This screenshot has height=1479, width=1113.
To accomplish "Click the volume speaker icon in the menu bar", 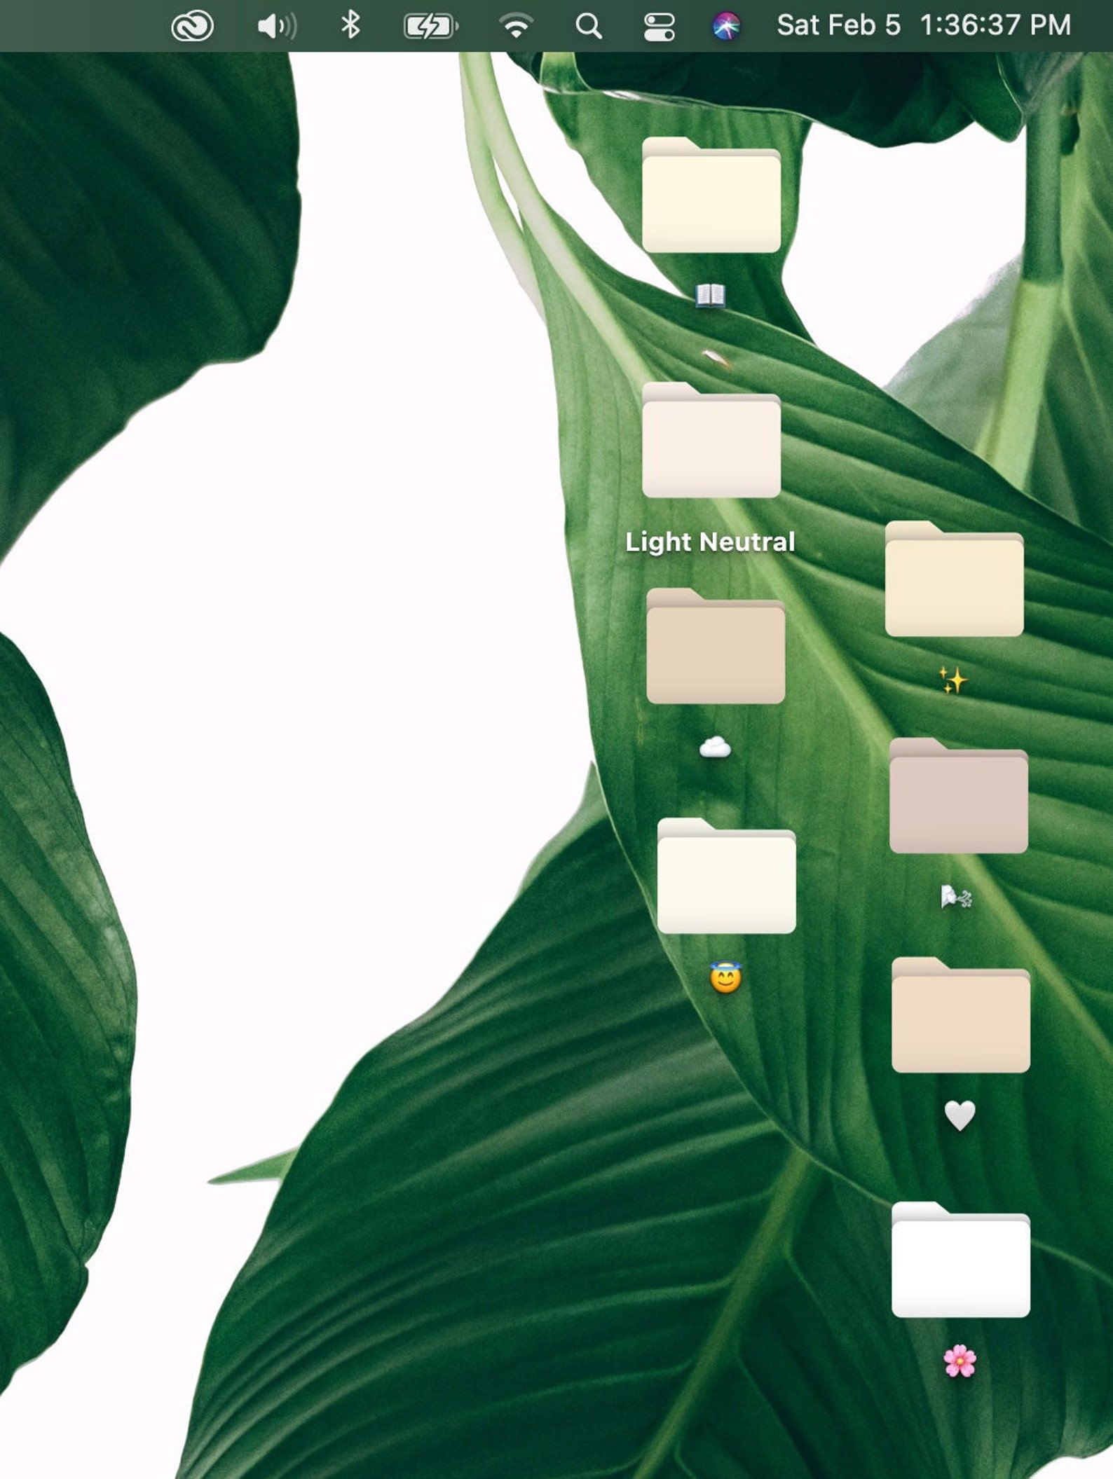I will pos(277,27).
